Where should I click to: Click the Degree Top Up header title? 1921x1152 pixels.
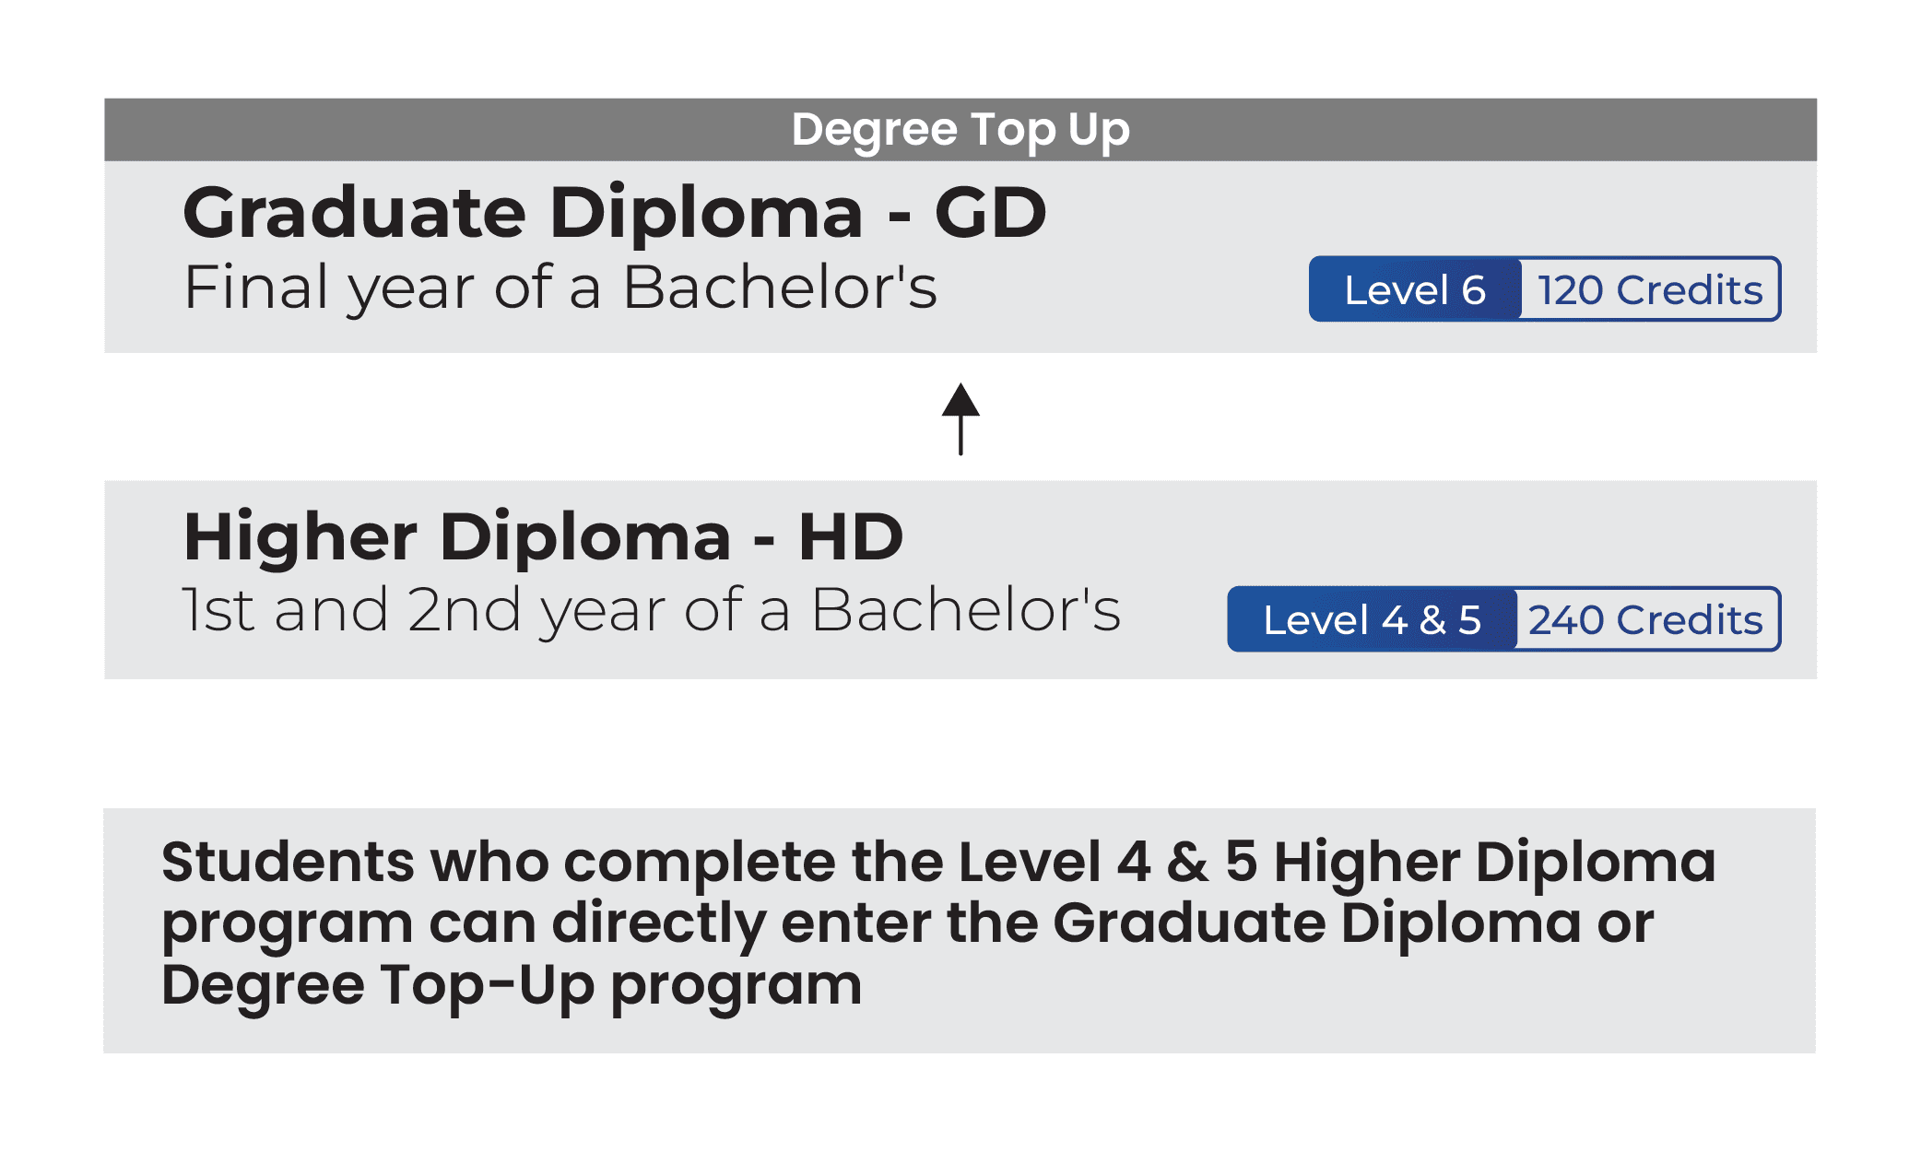[x=960, y=130]
